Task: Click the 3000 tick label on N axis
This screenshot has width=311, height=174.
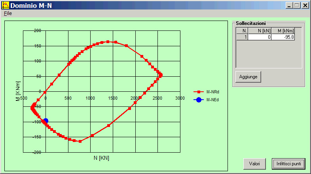Action: coord(180,98)
